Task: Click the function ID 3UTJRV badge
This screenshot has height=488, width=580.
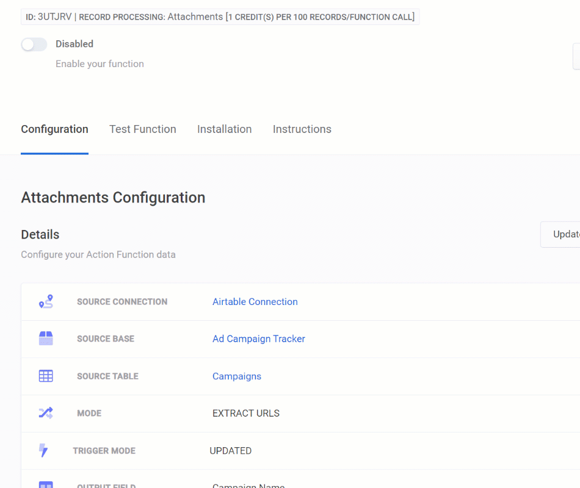Action: point(49,17)
